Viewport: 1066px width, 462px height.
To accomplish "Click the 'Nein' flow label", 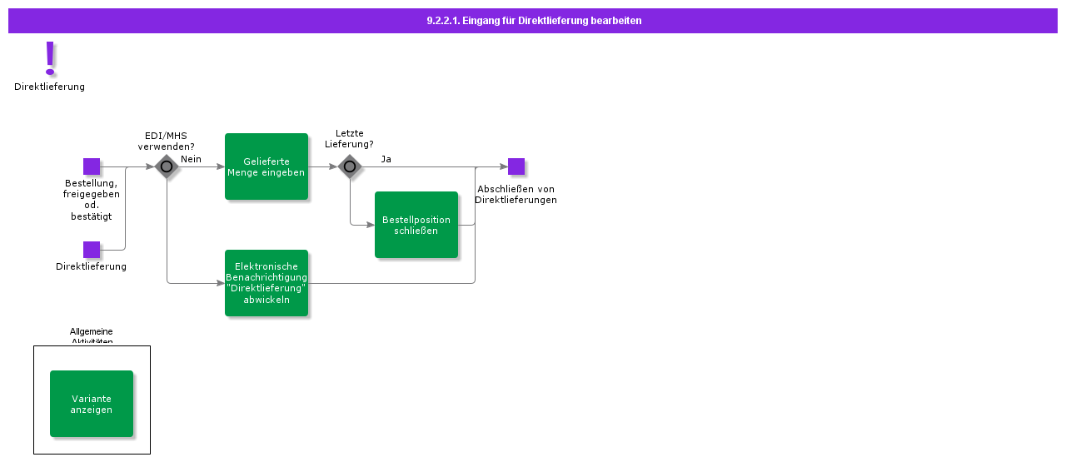I will point(192,159).
